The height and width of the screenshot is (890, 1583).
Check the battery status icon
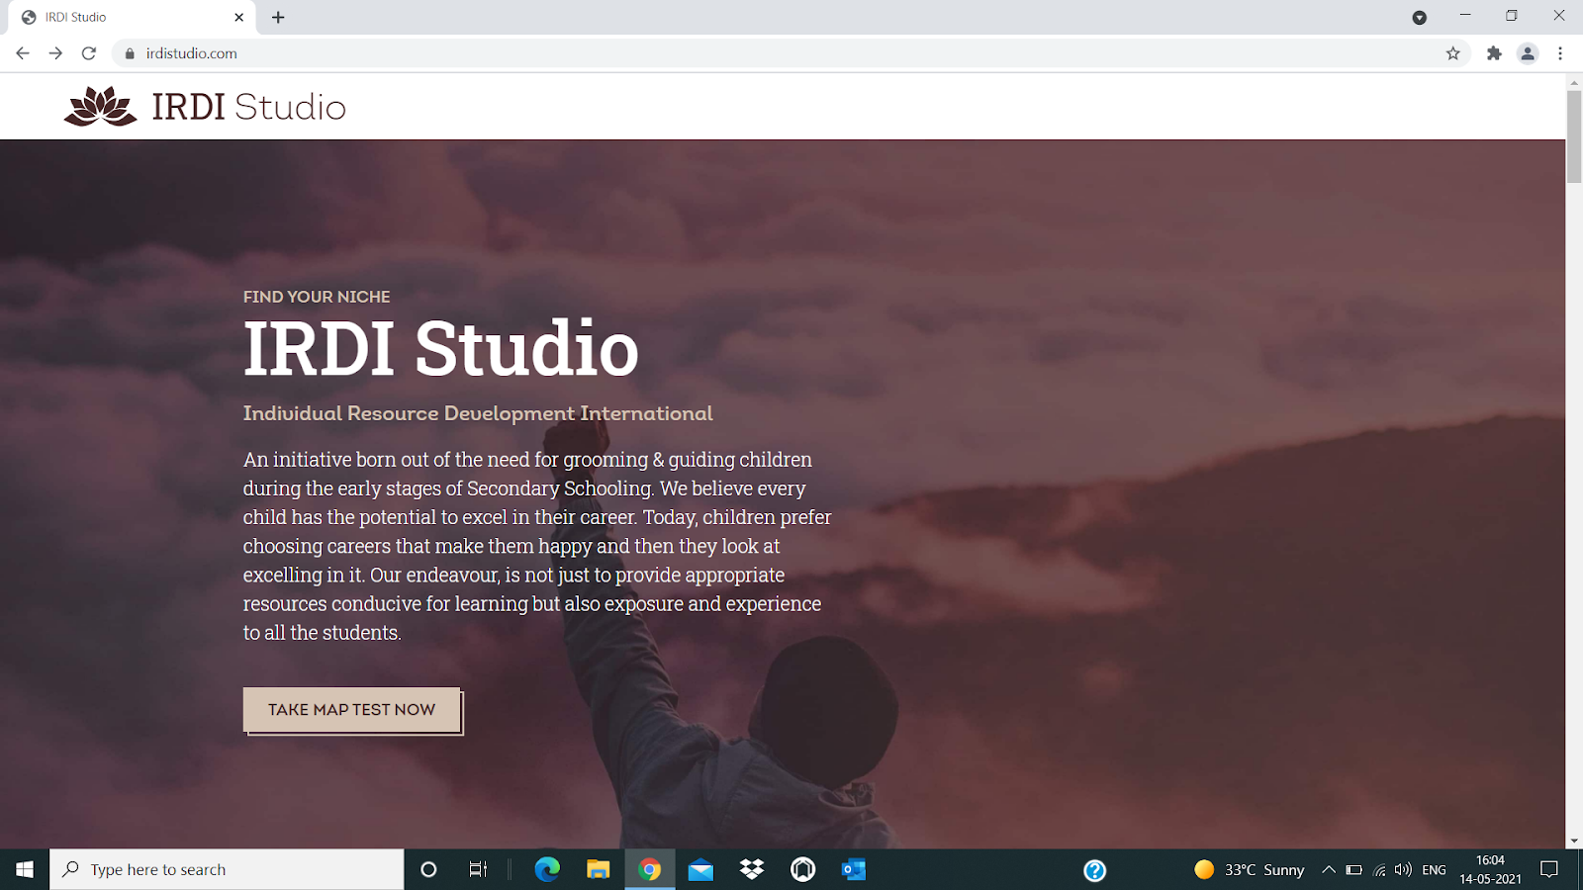click(x=1354, y=870)
